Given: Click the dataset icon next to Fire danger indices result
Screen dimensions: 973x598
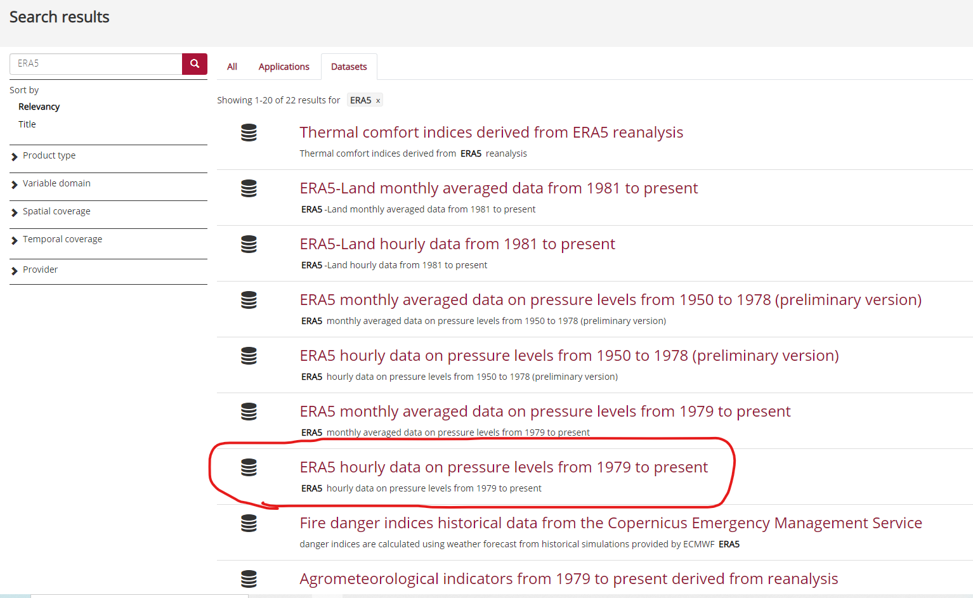Looking at the screenshot, I should click(x=249, y=523).
